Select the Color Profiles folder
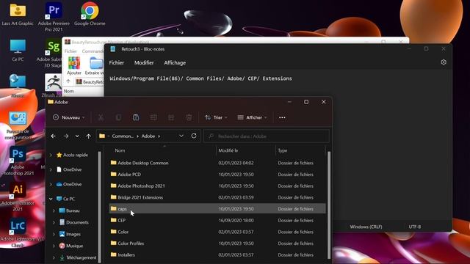 [217, 243]
